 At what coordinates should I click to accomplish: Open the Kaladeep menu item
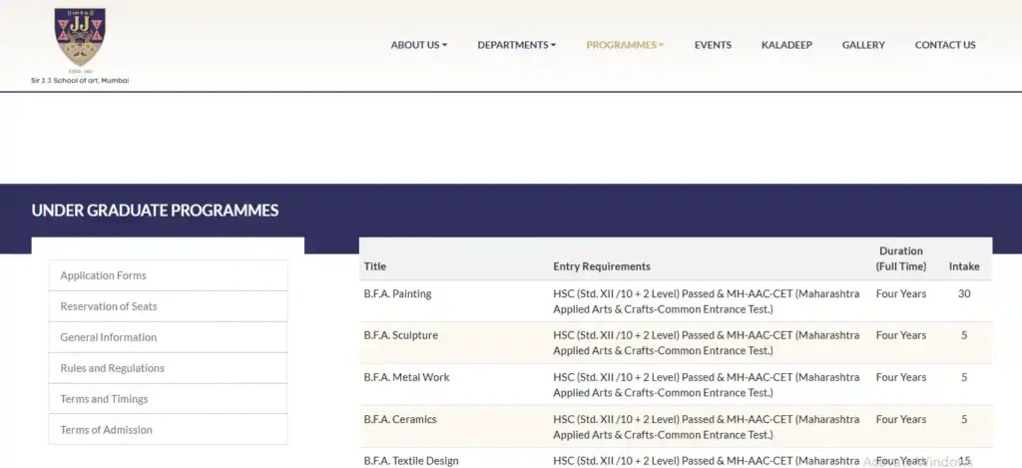(786, 45)
